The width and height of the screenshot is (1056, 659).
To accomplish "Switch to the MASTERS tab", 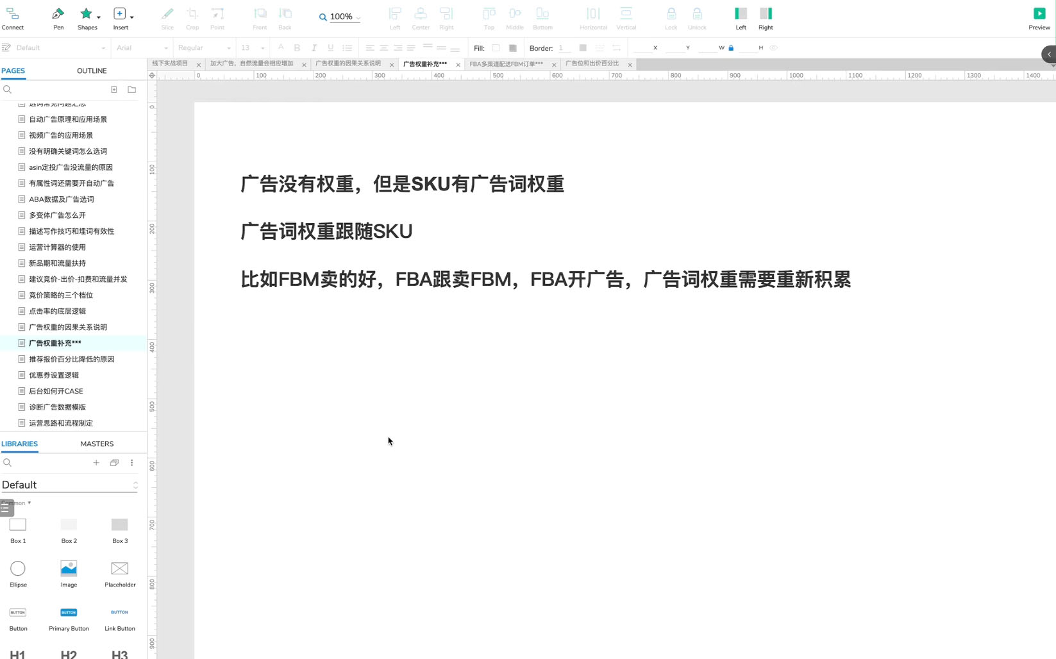I will [x=97, y=444].
